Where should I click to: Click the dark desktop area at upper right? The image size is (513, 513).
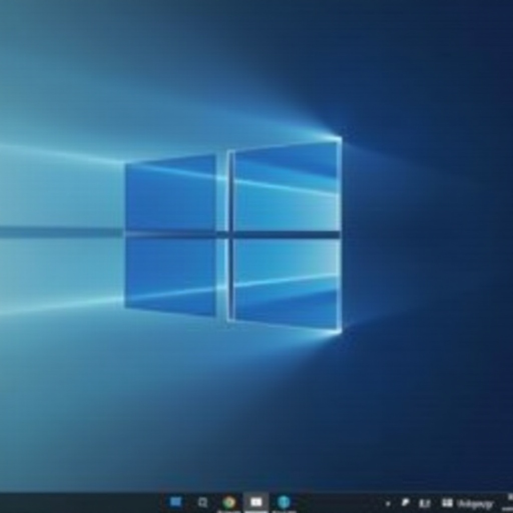(451, 60)
